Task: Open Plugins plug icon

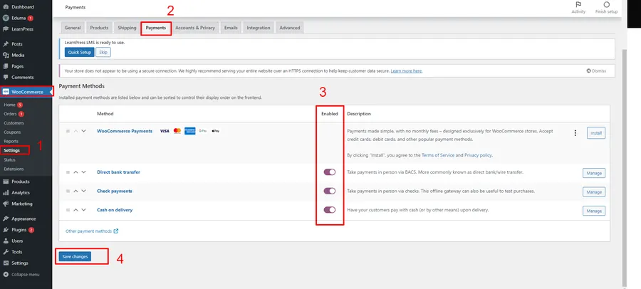Action: pos(6,230)
